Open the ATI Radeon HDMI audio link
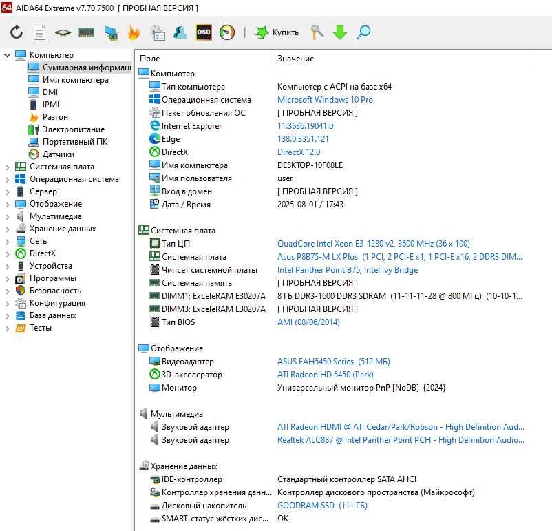The image size is (552, 531). pyautogui.click(x=401, y=427)
